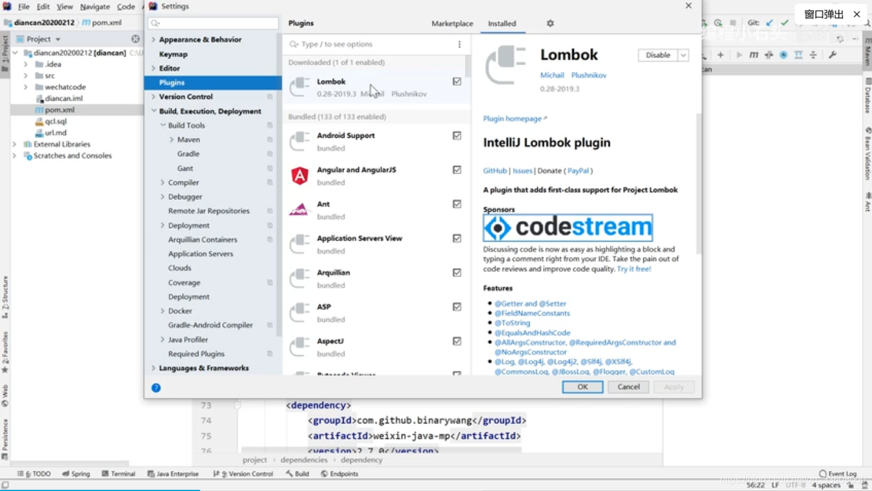Open the Persistence side tool window

tap(5, 440)
